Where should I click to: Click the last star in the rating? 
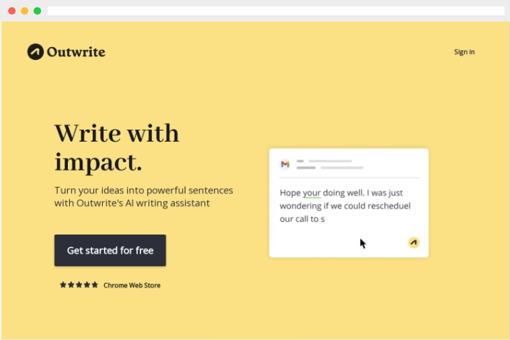pyautogui.click(x=95, y=285)
